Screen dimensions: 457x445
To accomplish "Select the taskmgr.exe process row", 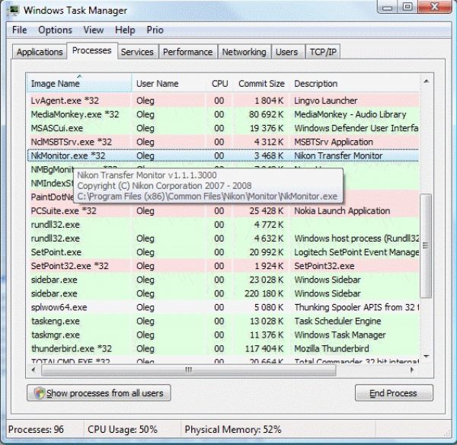I will click(56, 335).
